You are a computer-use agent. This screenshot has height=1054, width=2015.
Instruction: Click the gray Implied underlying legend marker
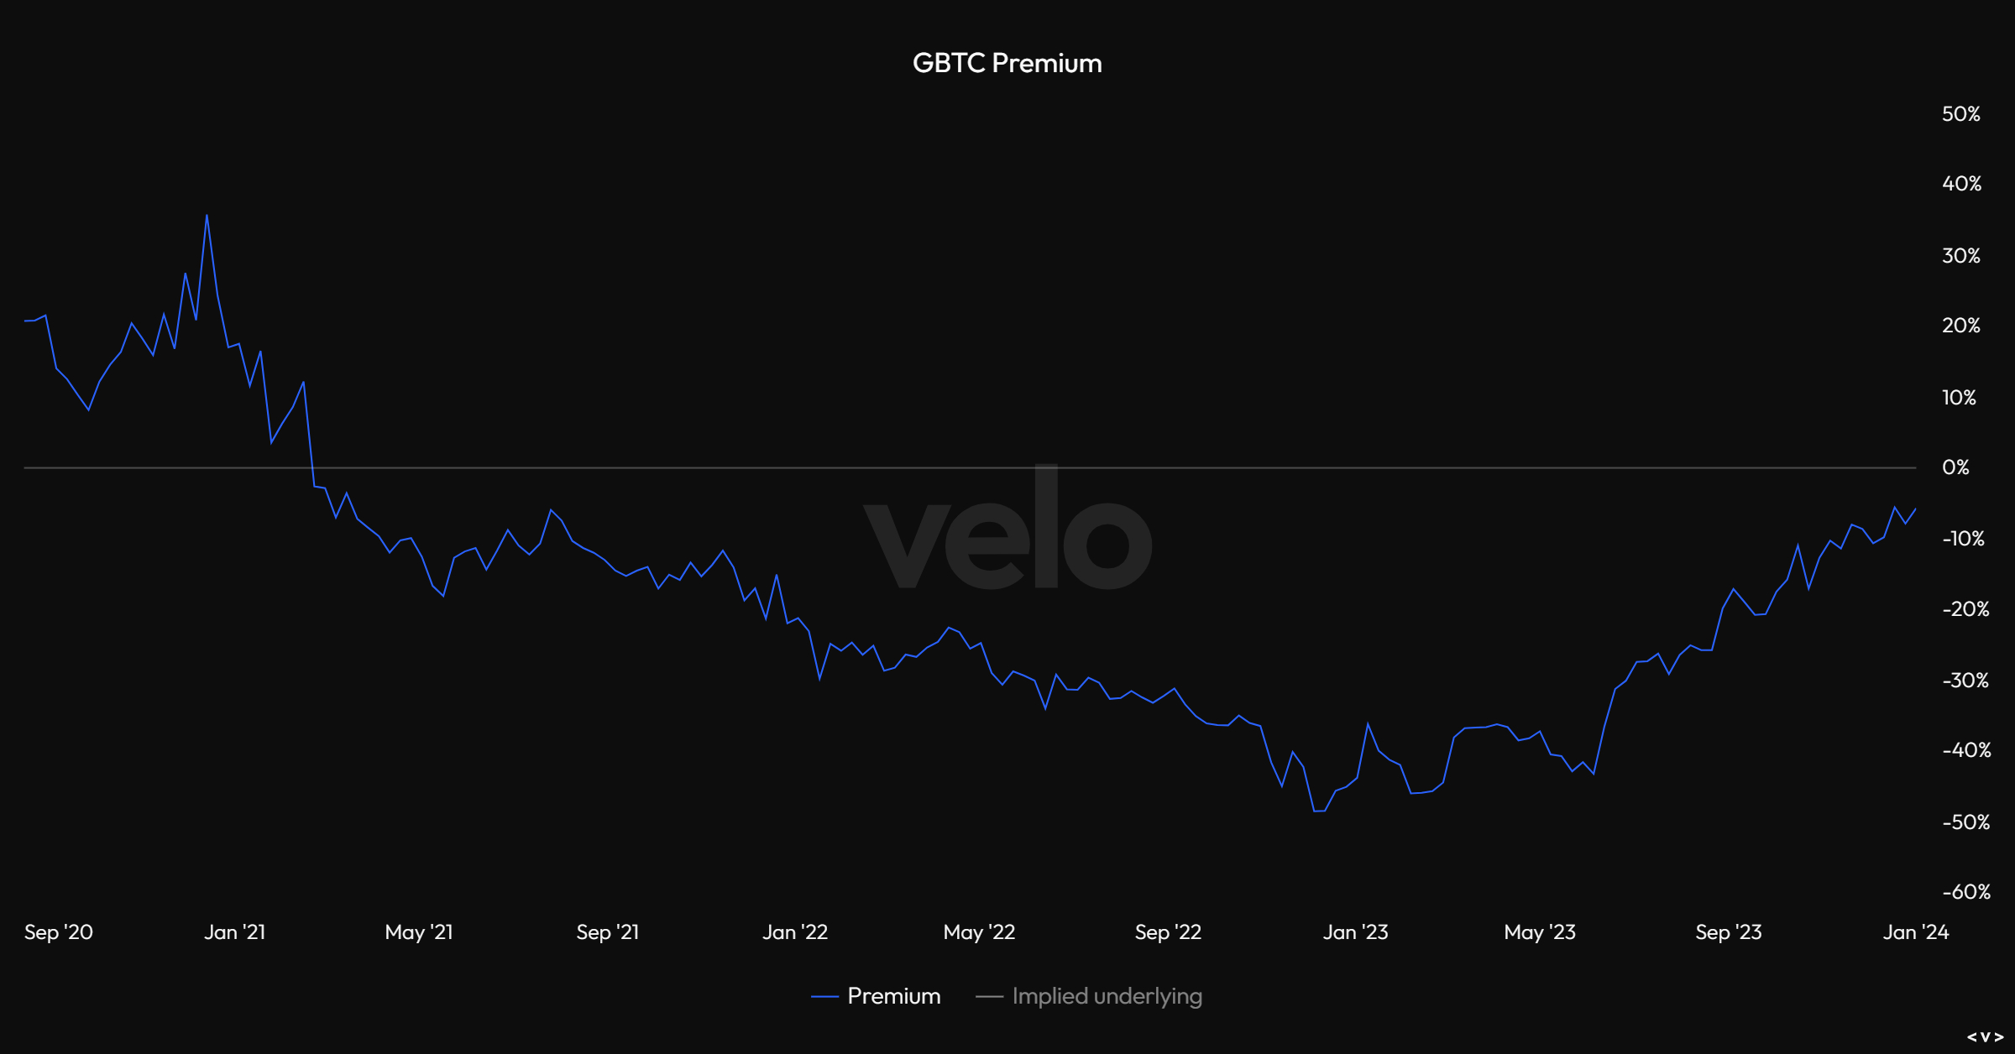click(x=989, y=997)
